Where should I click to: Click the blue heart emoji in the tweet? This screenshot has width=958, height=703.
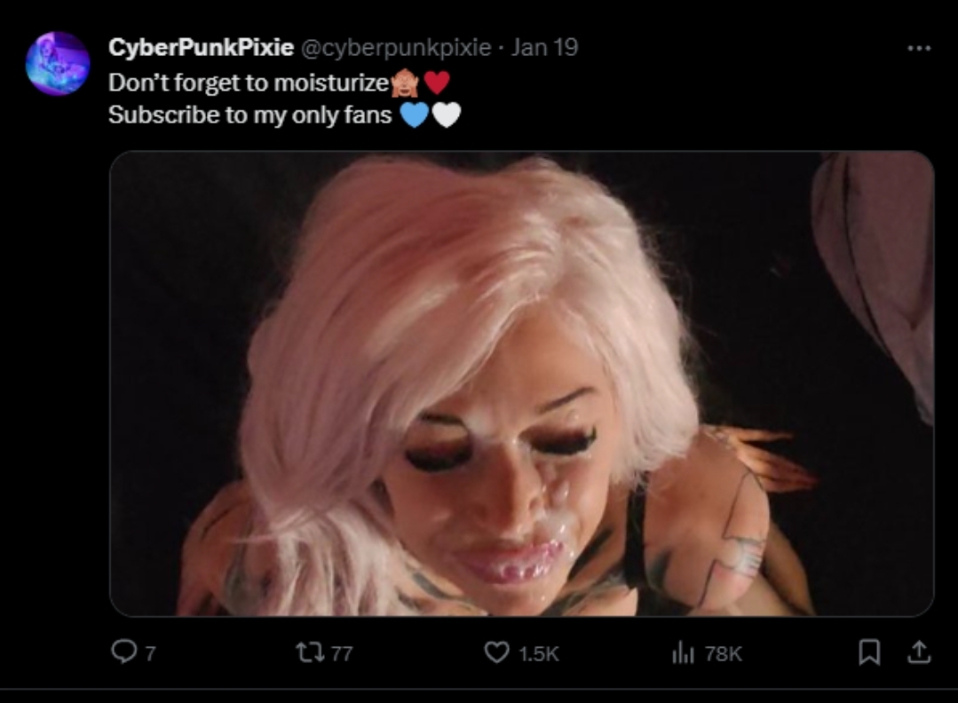tap(415, 115)
